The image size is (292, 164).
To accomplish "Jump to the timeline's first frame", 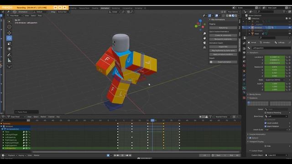I will 115,155.
